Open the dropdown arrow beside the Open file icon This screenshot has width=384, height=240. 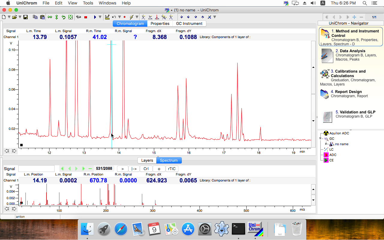[x=19, y=17]
